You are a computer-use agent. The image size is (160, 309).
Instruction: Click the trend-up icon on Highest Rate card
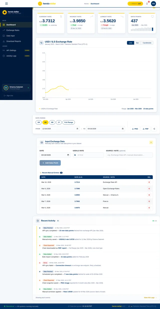coord(91,16)
